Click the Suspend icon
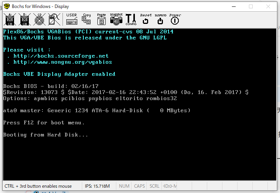 160,19
